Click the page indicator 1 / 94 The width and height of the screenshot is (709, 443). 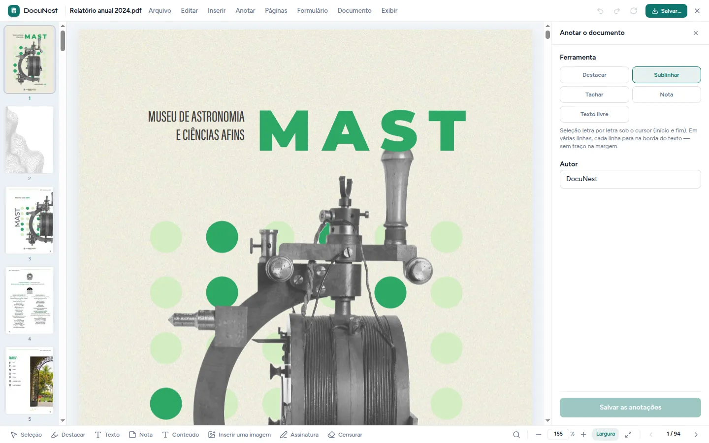(674, 434)
